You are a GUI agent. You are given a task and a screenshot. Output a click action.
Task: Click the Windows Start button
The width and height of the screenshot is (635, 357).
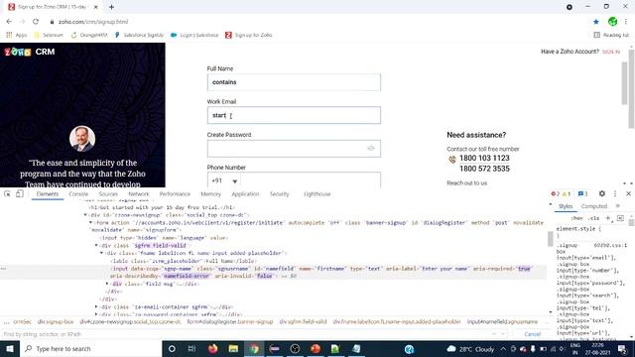[10, 348]
